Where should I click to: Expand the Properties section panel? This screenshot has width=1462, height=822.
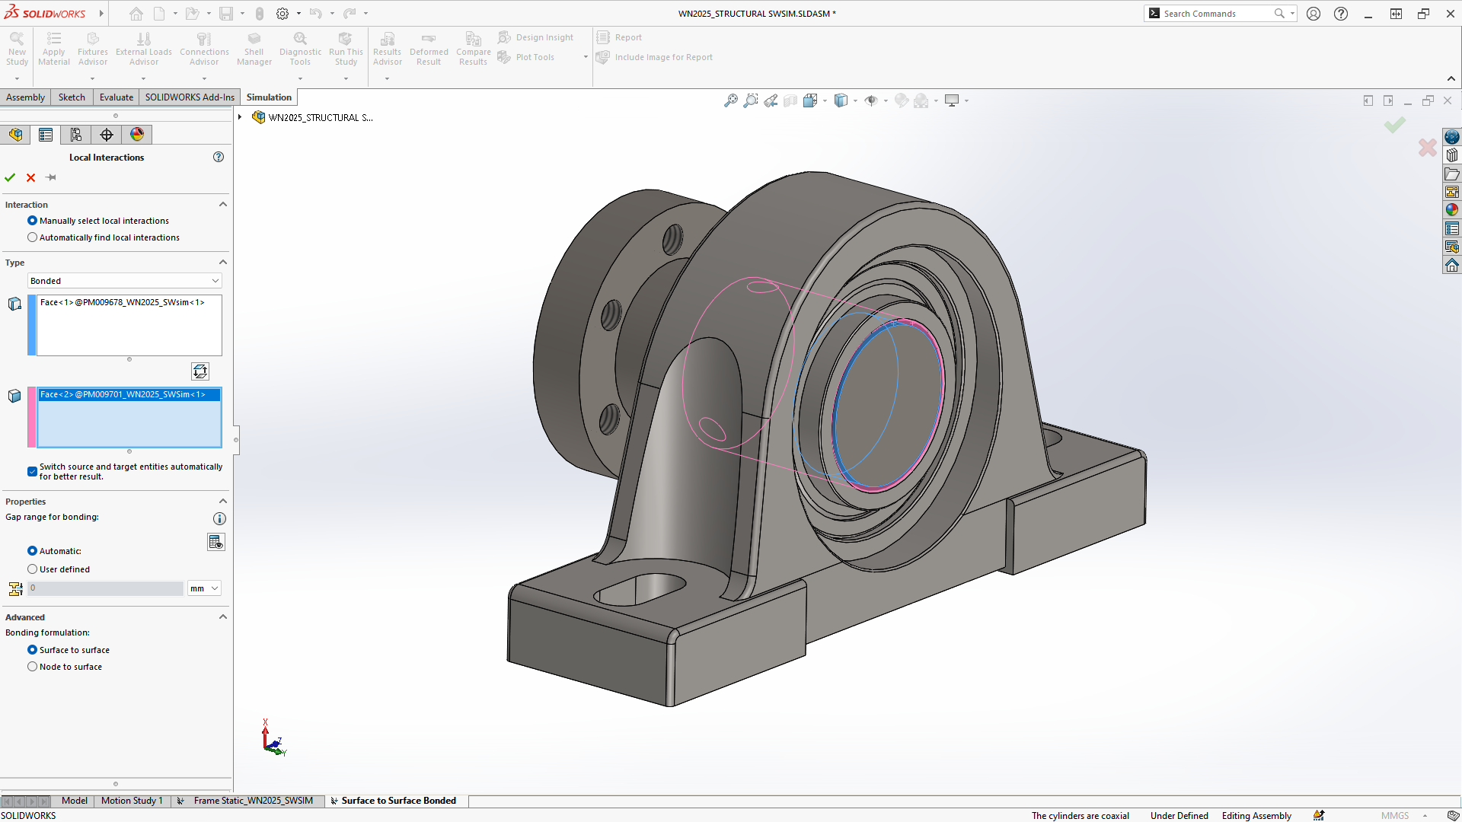[222, 501]
